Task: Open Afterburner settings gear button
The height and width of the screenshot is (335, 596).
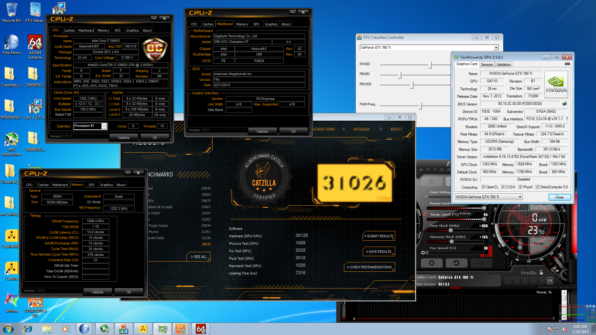Action: point(431,263)
